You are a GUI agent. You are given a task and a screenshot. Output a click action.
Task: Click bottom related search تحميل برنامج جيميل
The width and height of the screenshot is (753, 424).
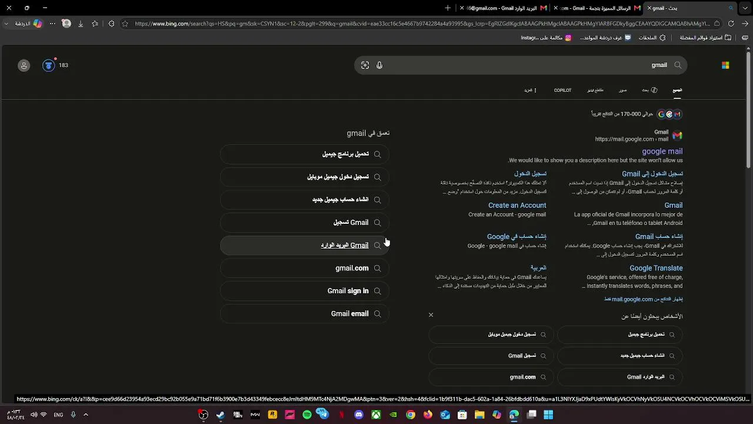pos(620,334)
